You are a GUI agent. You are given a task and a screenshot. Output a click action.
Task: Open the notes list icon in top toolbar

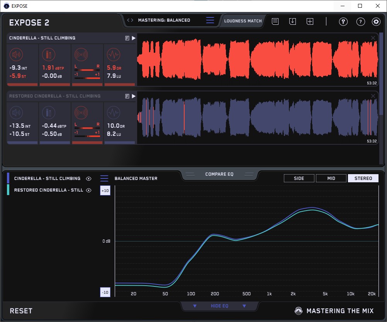coord(275,22)
